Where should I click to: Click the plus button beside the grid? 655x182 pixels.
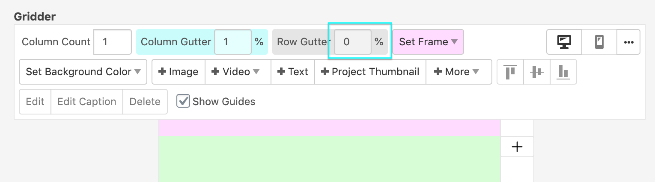(517, 147)
